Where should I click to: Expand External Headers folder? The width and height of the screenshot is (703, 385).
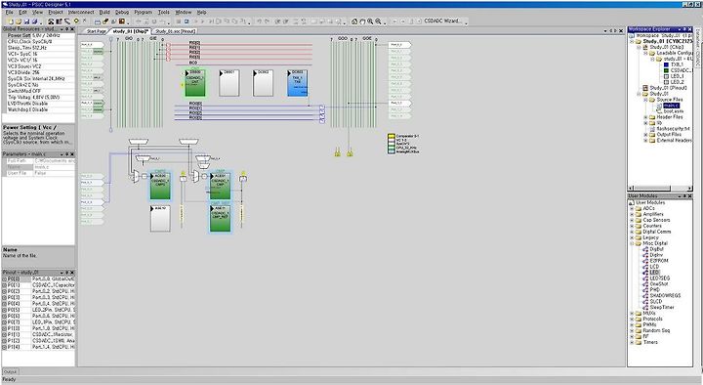point(645,141)
